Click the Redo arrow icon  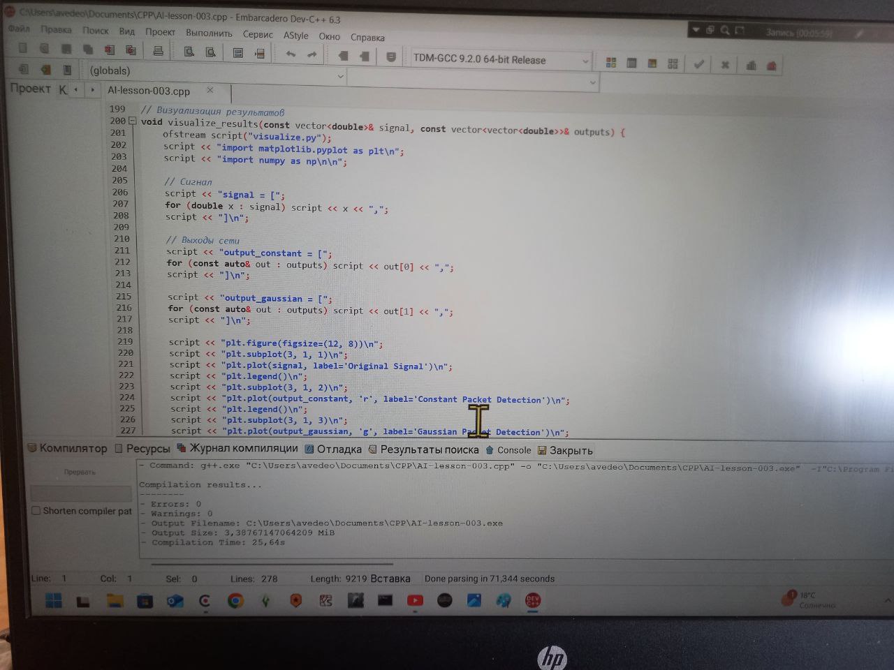pos(312,54)
